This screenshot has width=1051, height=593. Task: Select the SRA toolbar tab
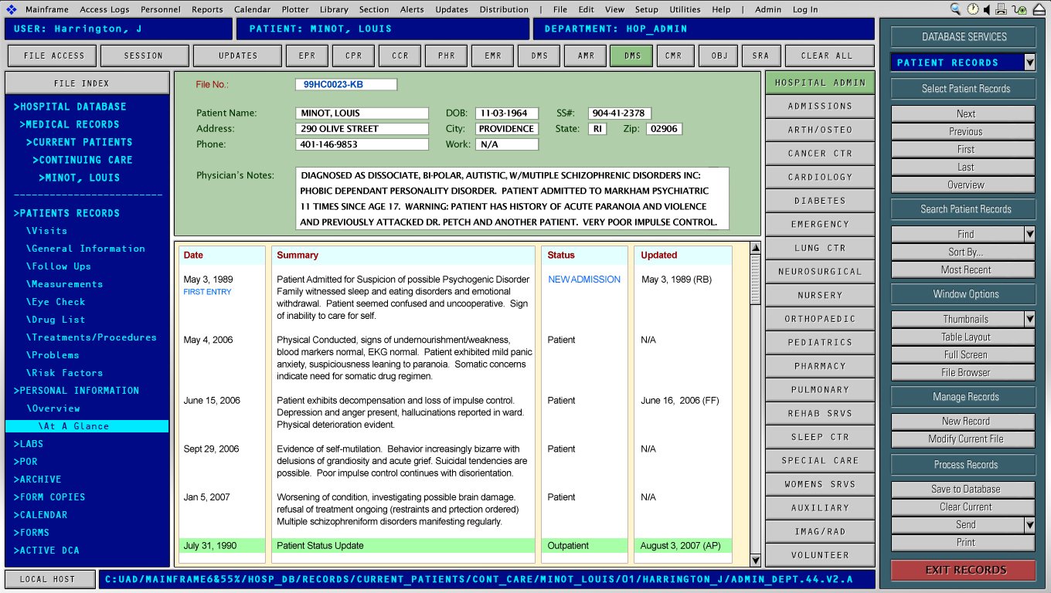point(760,56)
